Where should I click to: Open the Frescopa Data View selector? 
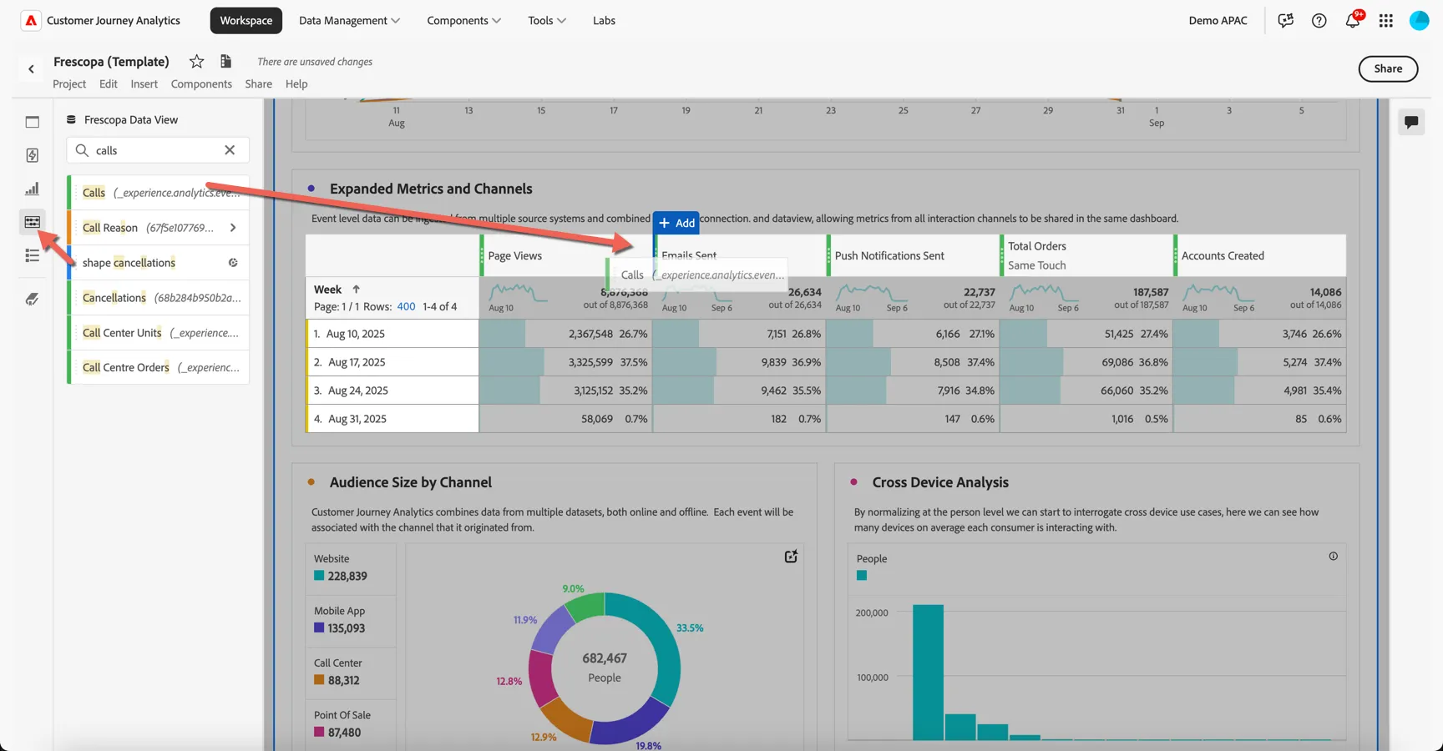[123, 120]
